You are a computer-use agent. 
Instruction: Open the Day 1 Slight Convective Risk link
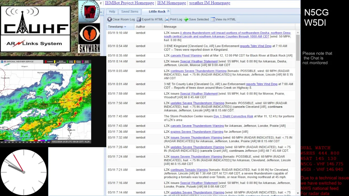coord(233,116)
